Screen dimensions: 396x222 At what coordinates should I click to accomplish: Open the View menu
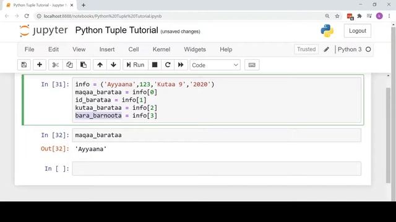pyautogui.click(x=79, y=49)
